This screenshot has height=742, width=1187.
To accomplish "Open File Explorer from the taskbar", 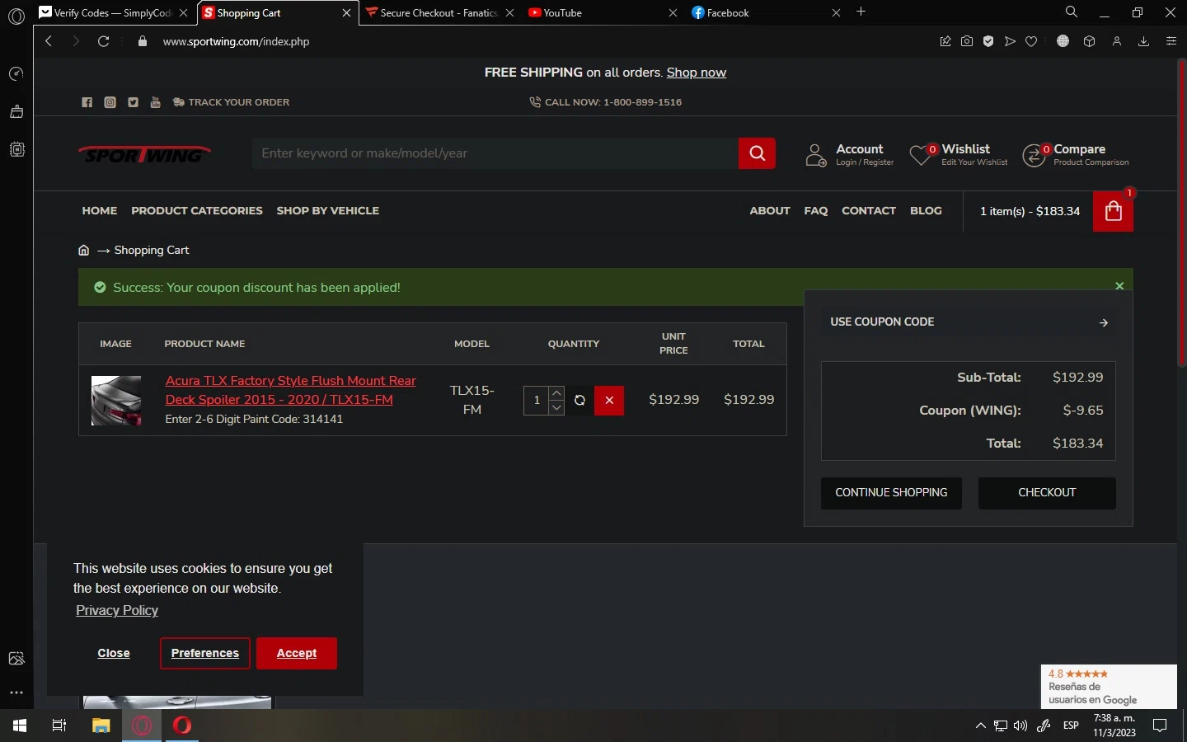I will [x=101, y=726].
